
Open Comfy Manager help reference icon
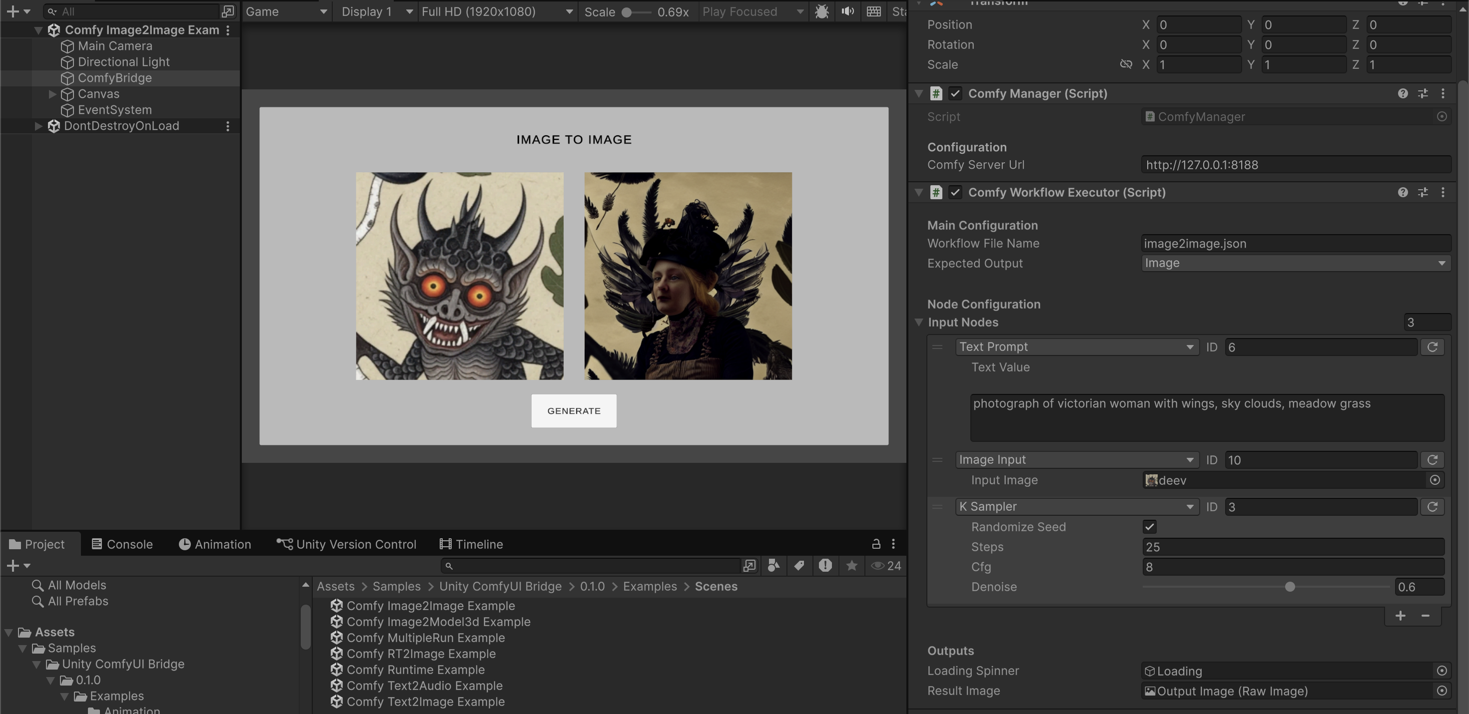tap(1402, 93)
